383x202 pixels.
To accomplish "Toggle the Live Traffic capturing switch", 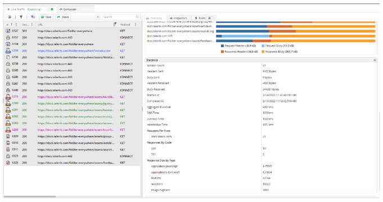I will [51, 10].
